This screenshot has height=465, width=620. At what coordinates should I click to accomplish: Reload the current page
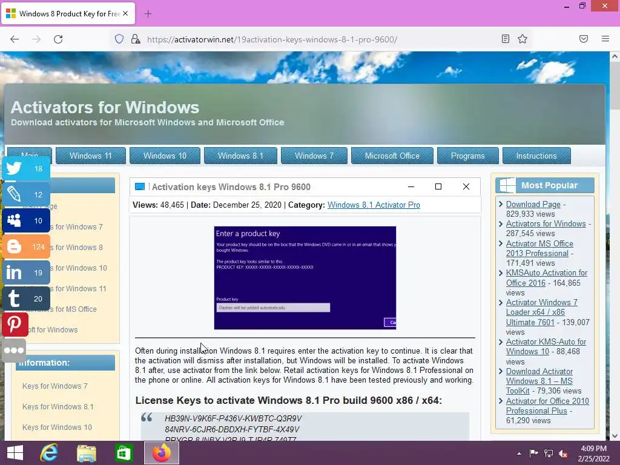[58, 39]
